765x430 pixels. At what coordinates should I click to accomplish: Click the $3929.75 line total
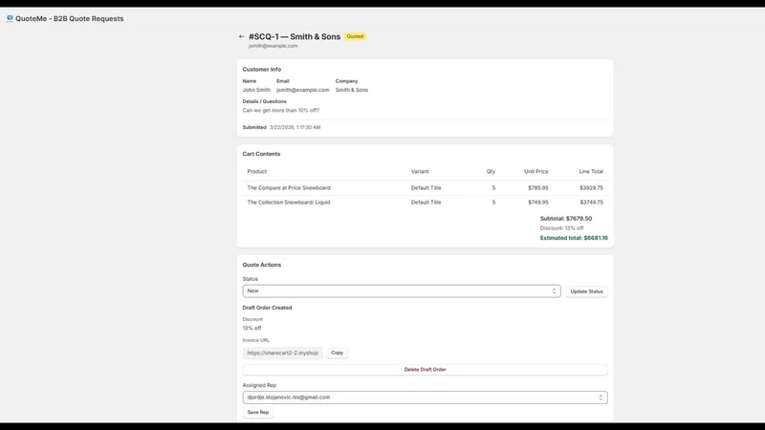(x=591, y=187)
